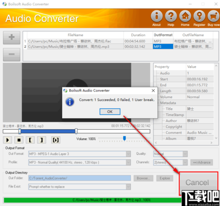Stop playback with the stop button
Image resolution: width=220 pixels, height=206 pixels.
(x=19, y=140)
